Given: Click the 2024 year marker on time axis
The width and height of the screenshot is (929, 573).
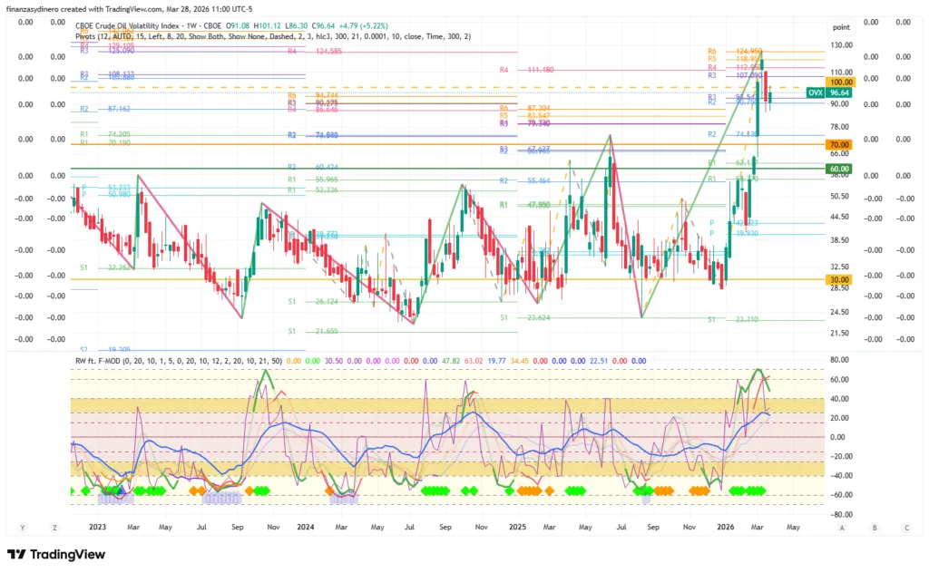Looking at the screenshot, I should coord(306,526).
